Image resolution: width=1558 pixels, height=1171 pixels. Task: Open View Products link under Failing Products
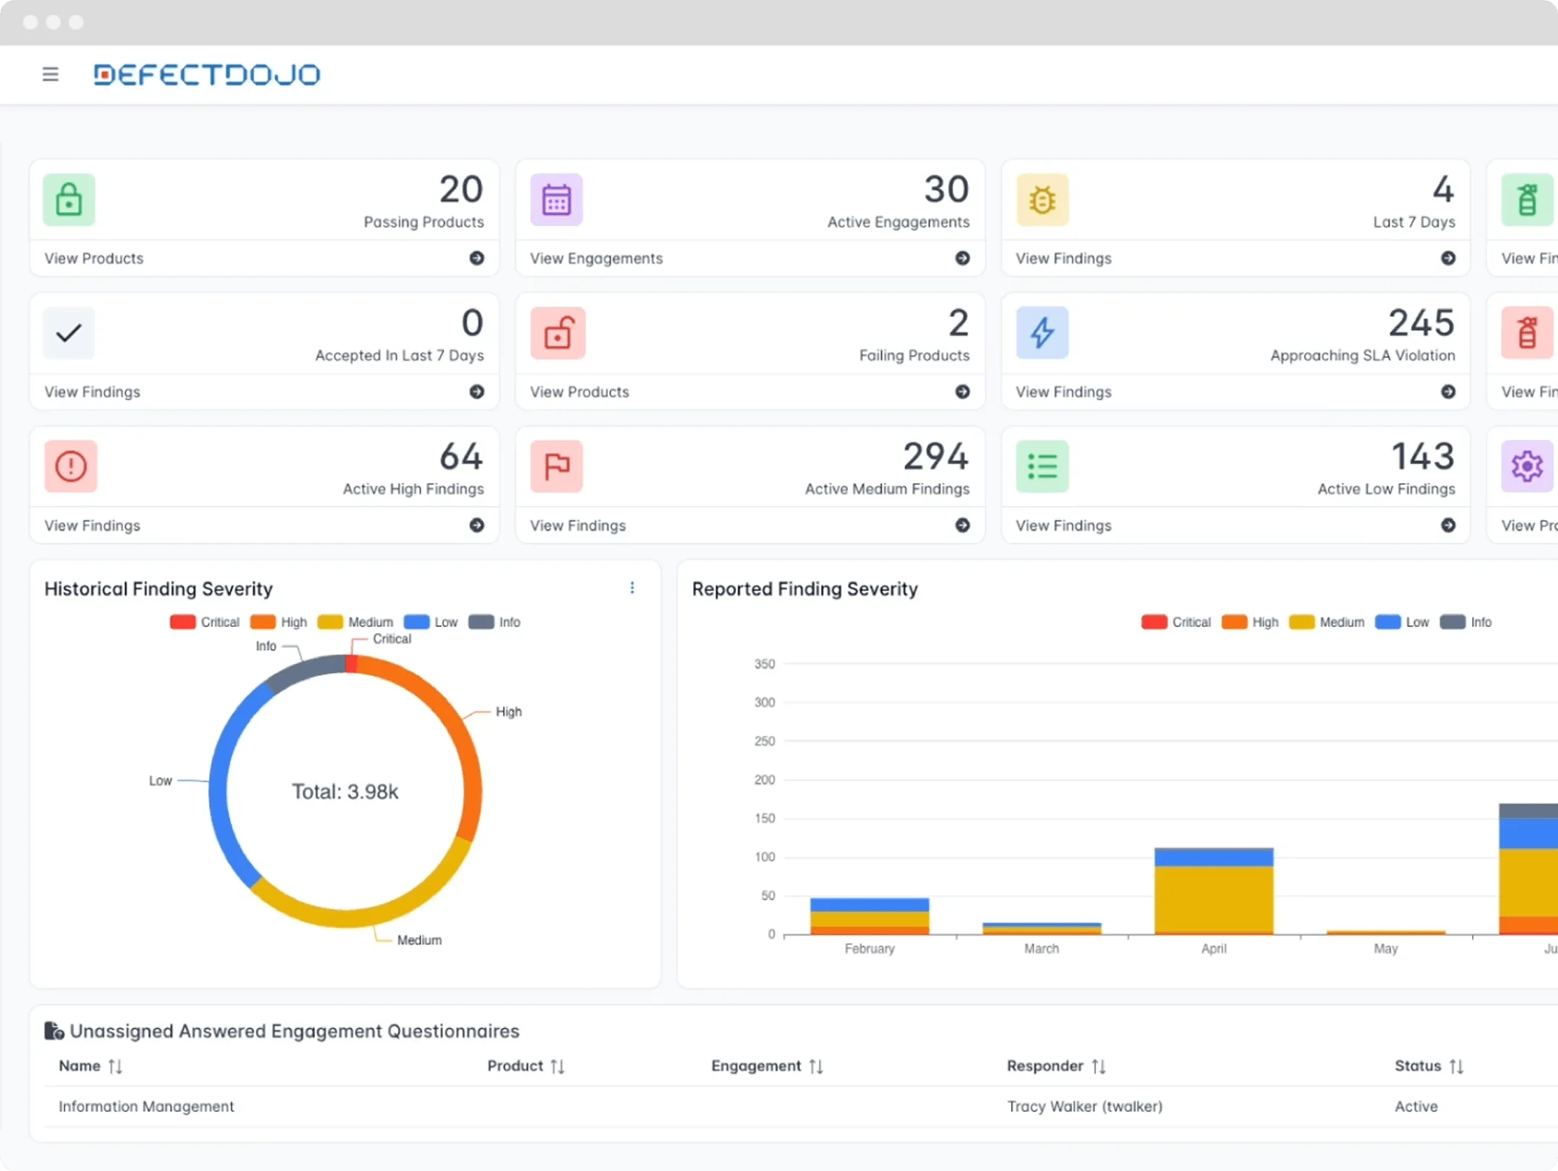tap(580, 391)
